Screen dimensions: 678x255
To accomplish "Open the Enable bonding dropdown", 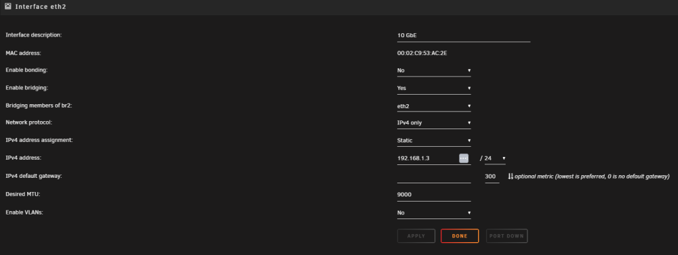I will 434,70.
